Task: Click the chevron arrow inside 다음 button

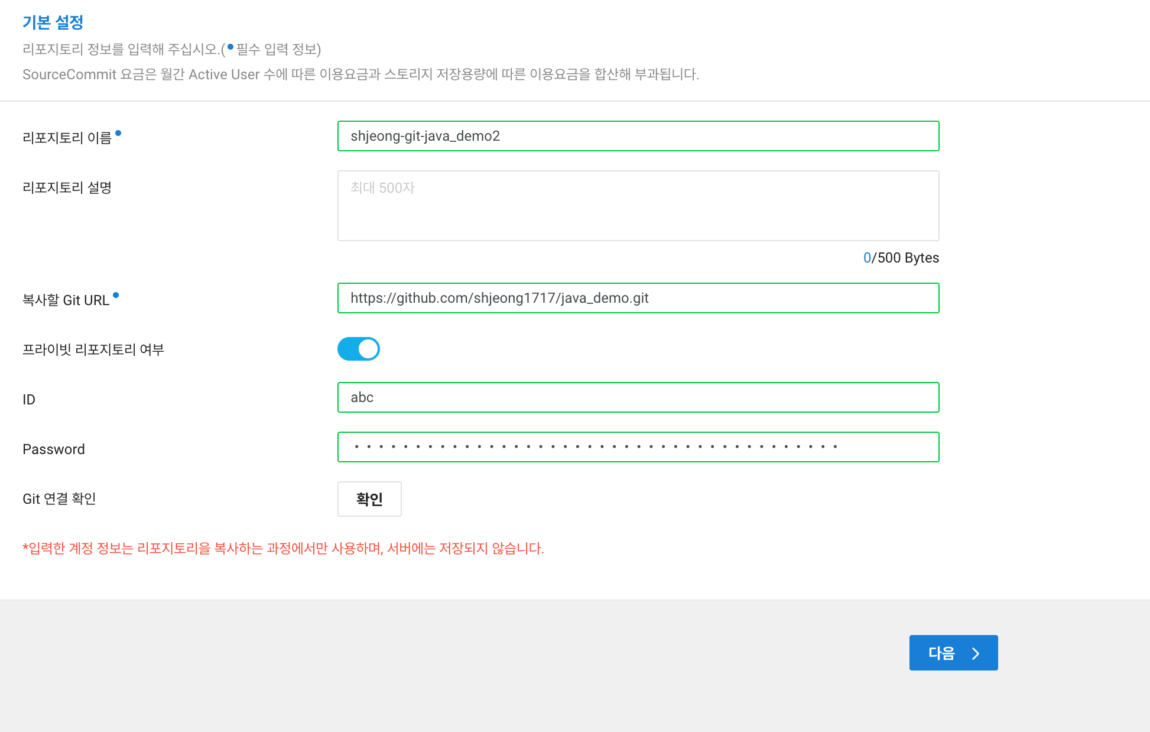Action: pos(976,653)
